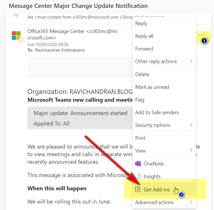Open the three-dot more actions button
The height and width of the screenshot is (210, 214).
click(201, 35)
